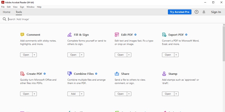Viewport: 225px width, 112px height.
Task: Open the Fill & Sign tool
Action: click(74, 55)
